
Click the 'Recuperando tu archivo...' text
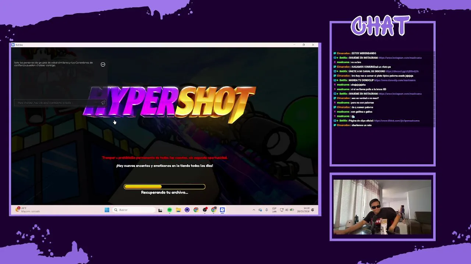pyautogui.click(x=164, y=192)
